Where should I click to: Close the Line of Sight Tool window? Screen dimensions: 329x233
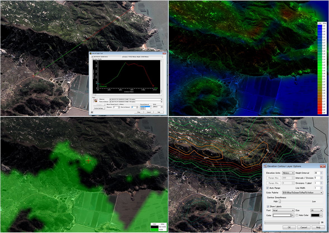coord(165,53)
